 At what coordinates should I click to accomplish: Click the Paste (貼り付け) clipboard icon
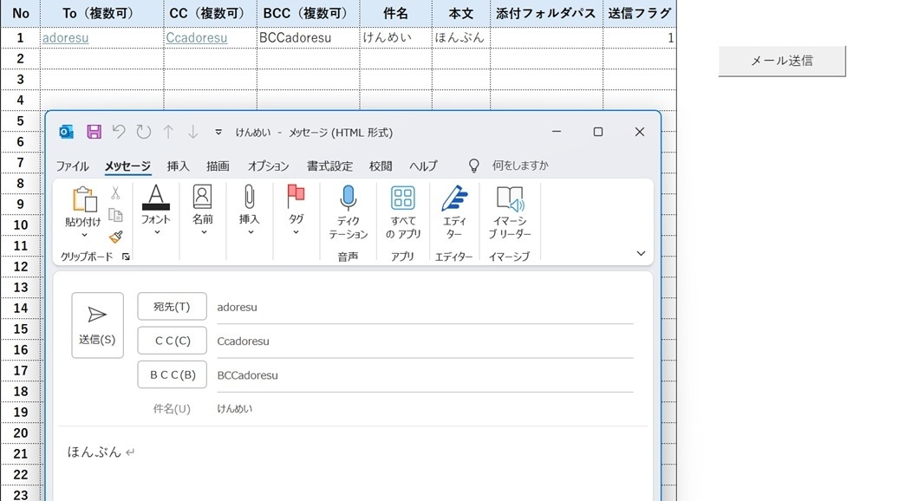coord(84,199)
